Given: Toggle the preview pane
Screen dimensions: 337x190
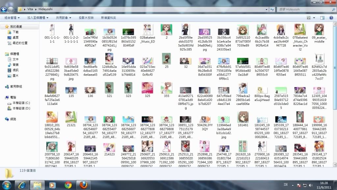Looking at the screenshot, I should pyautogui.click(x=322, y=18).
